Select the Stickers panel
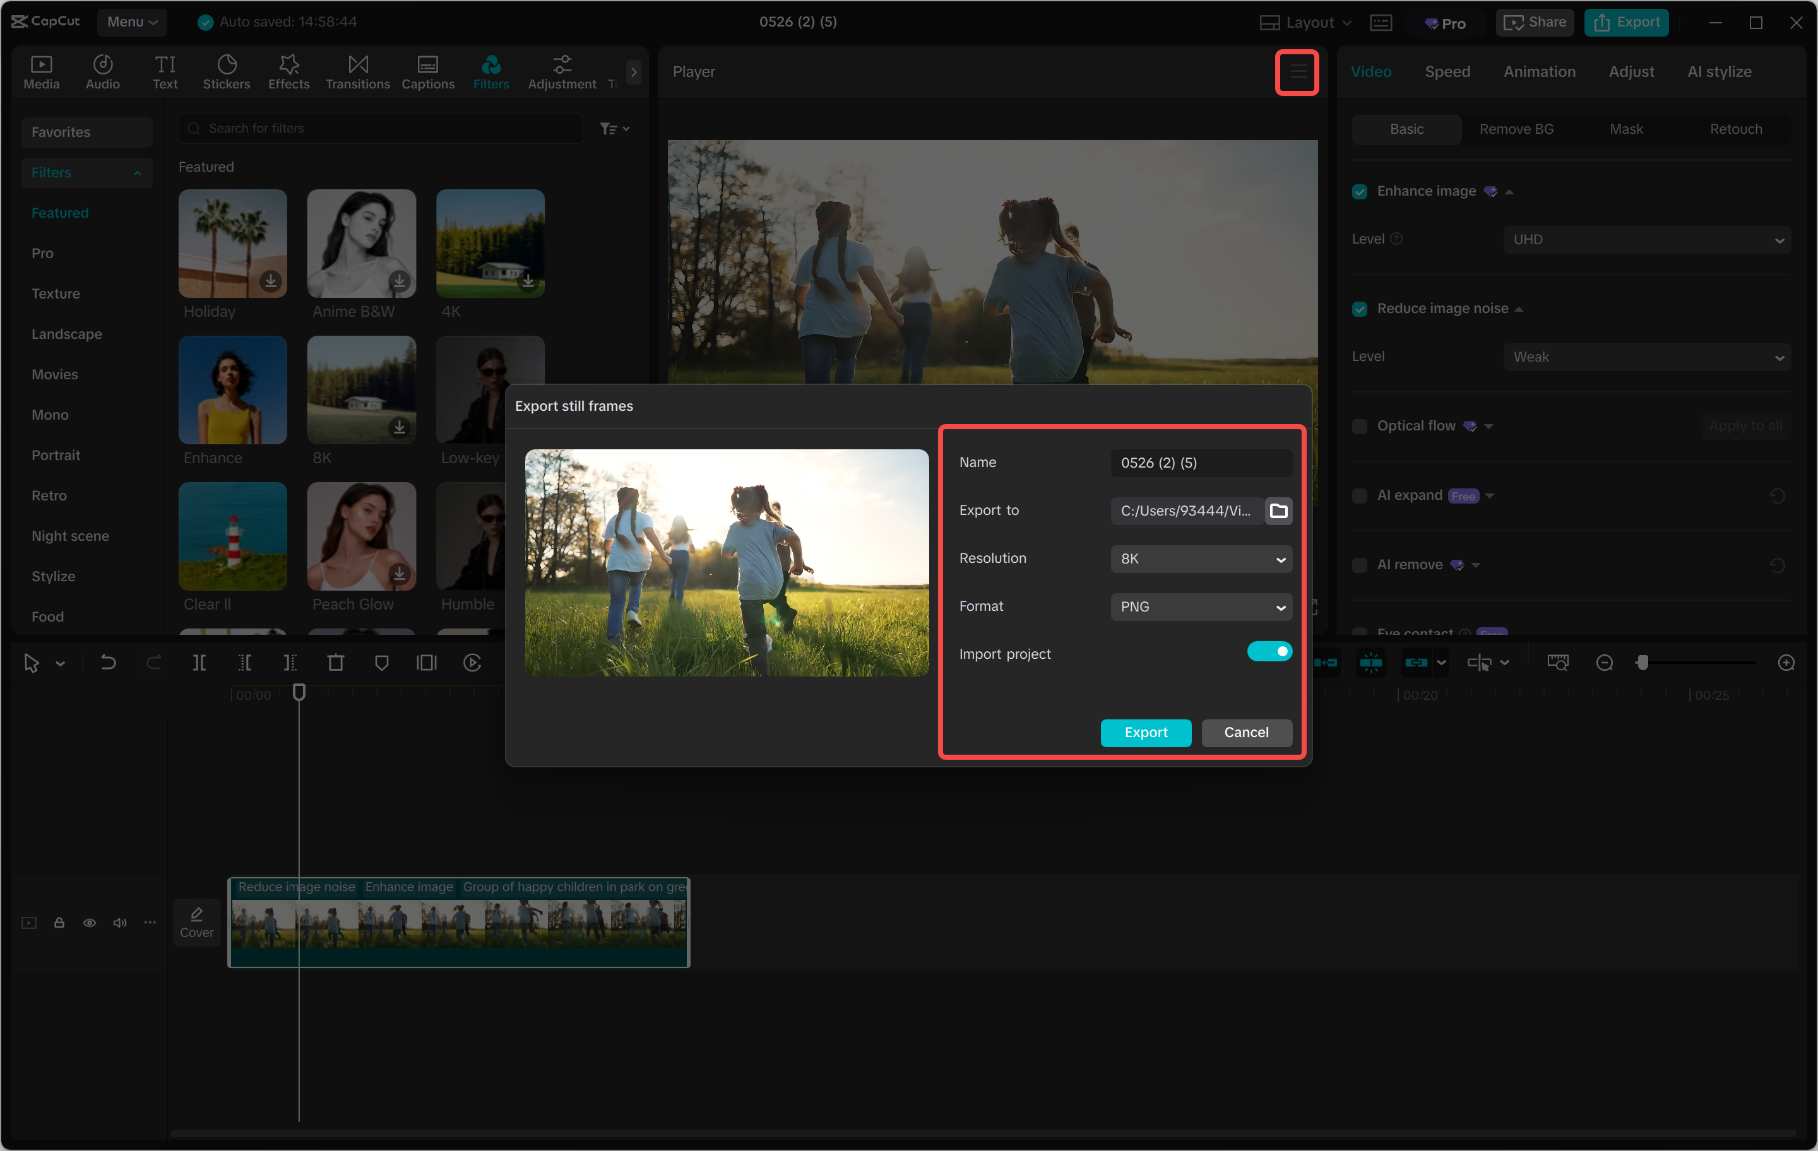This screenshot has width=1818, height=1151. [227, 72]
